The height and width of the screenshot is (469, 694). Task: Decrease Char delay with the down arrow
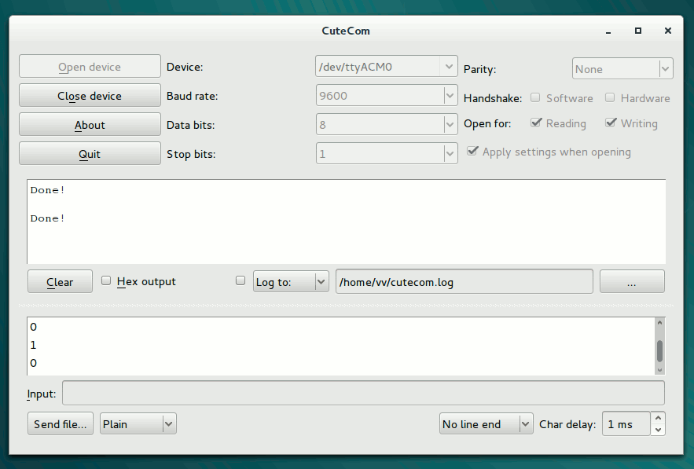659,430
